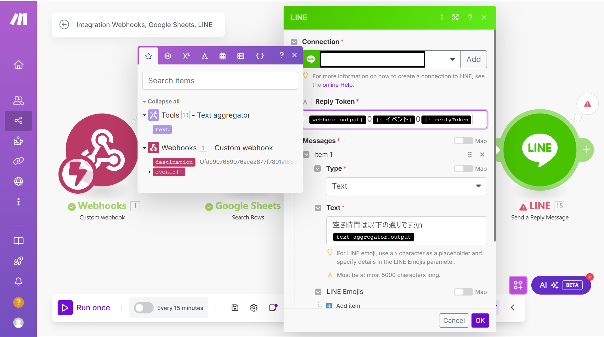Open help for the LINE module panel
The width and height of the screenshot is (604, 337).
point(470,18)
